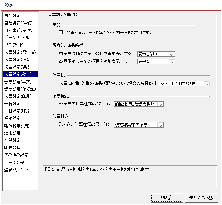This screenshot has width=222, height=205.
Task: Select 伝票設定(既定値) in the list
Action: 20,53
